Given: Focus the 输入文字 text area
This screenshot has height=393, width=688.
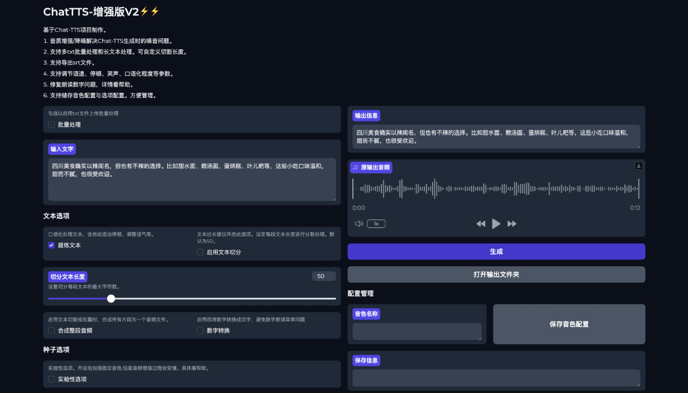Looking at the screenshot, I should coord(192,179).
